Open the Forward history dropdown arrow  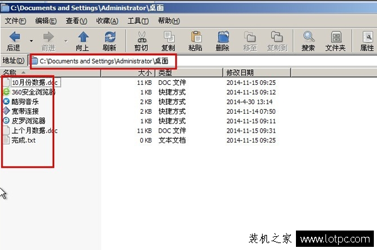[x=65, y=41]
